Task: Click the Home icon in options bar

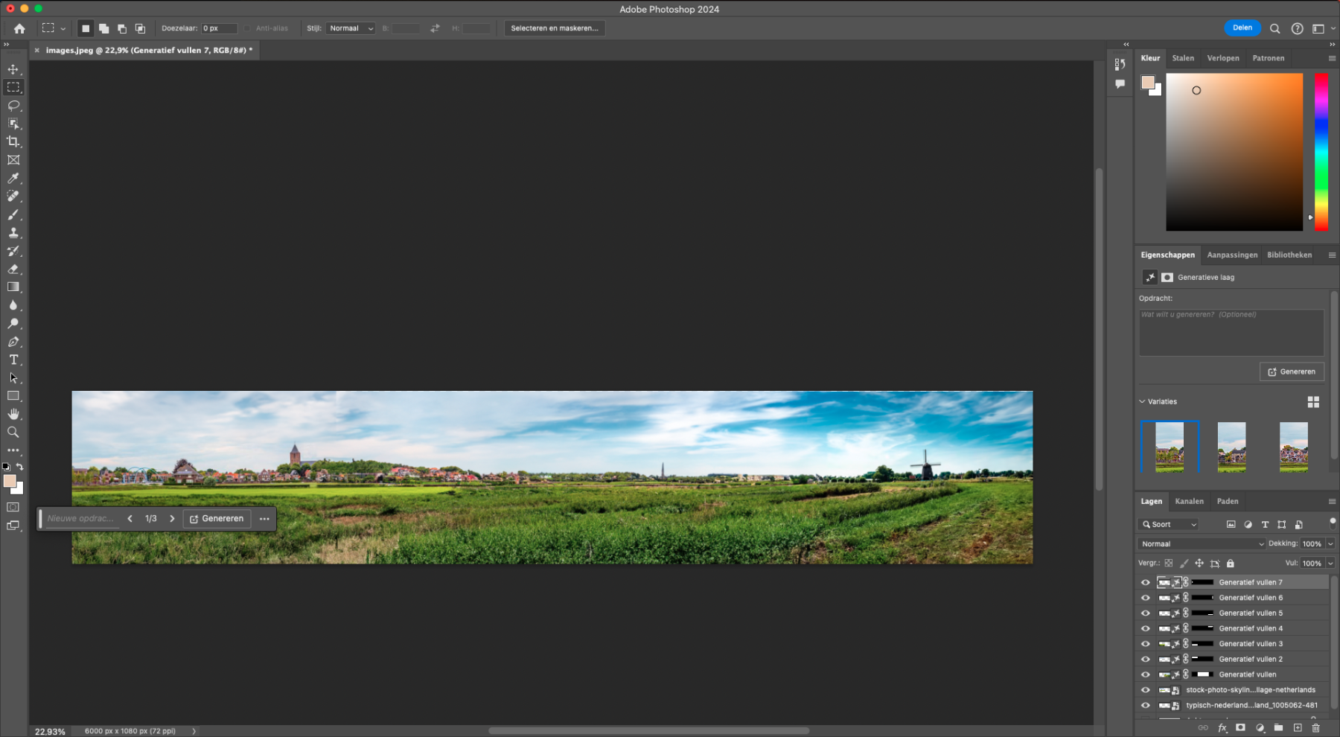Action: click(19, 28)
